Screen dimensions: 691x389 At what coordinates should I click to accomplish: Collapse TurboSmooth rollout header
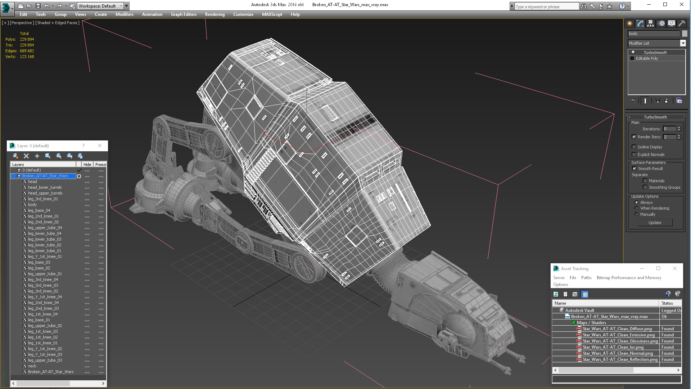655,117
